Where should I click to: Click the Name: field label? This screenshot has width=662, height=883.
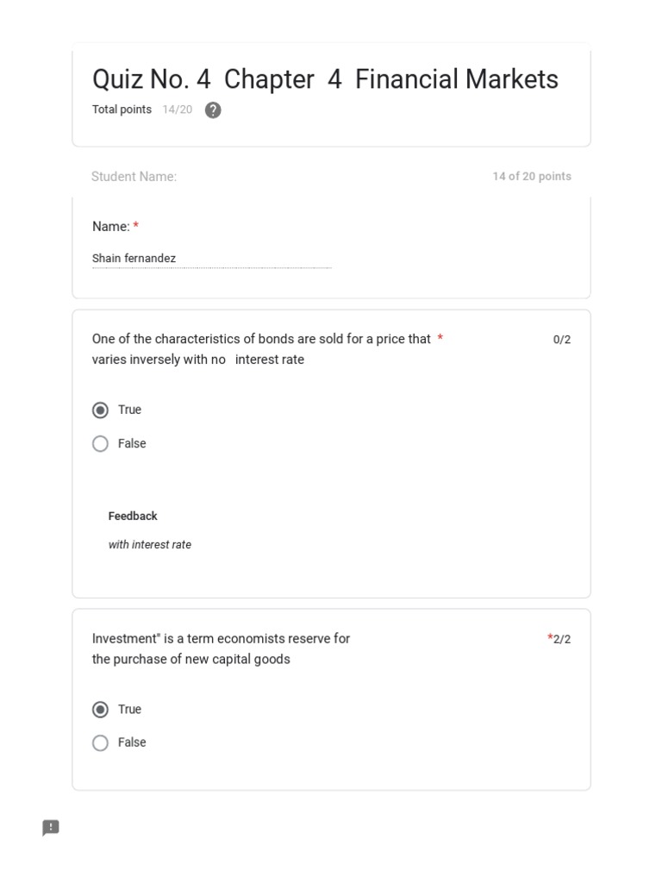110,226
